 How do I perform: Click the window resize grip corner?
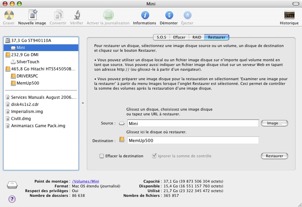[300, 205]
